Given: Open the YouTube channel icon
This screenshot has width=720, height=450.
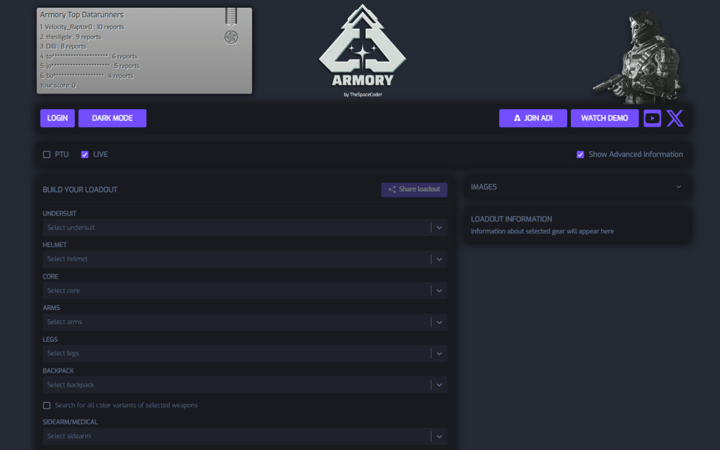Looking at the screenshot, I should 652,118.
